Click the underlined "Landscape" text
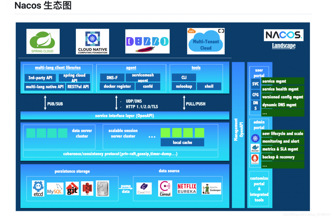This screenshot has width=332, height=218. click(x=284, y=46)
